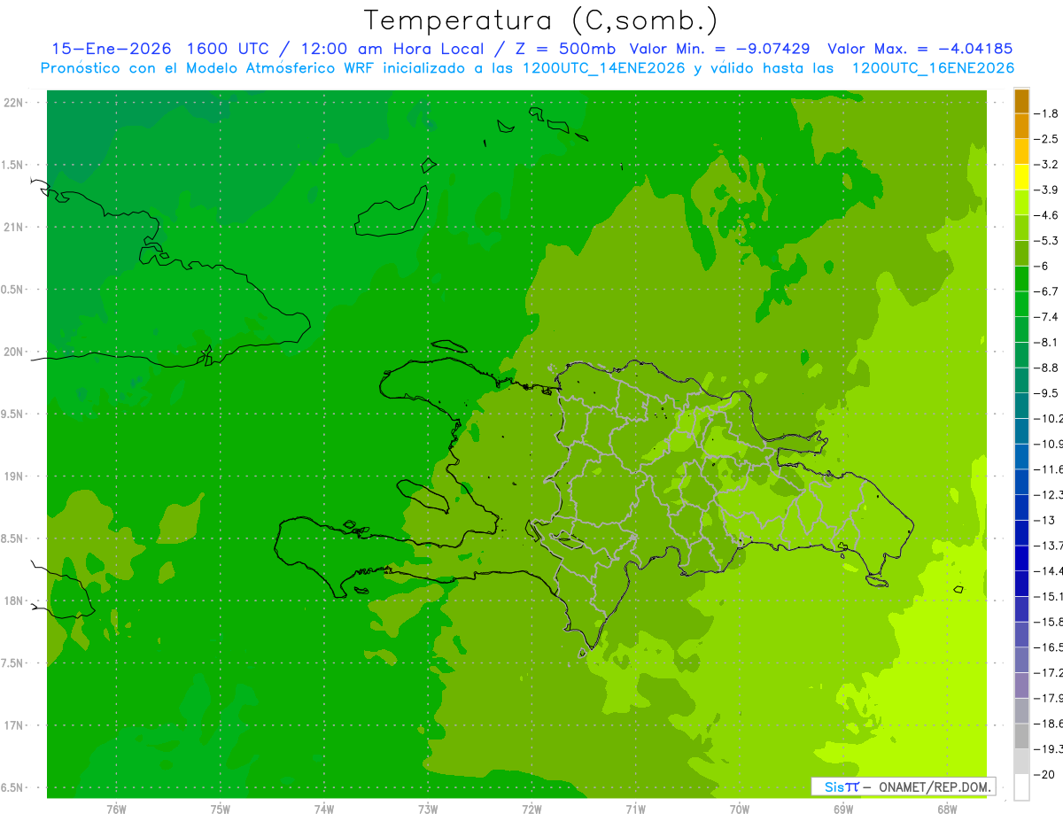The height and width of the screenshot is (821, 1063).
Task: Click the '71W' longitude label
Action: click(635, 809)
